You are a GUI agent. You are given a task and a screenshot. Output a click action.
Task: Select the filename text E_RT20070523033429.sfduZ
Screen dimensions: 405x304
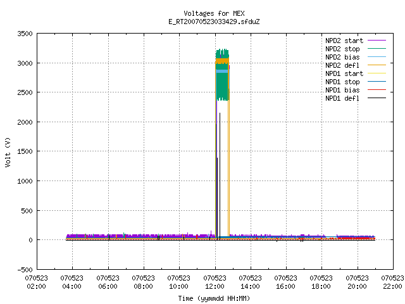(x=214, y=22)
